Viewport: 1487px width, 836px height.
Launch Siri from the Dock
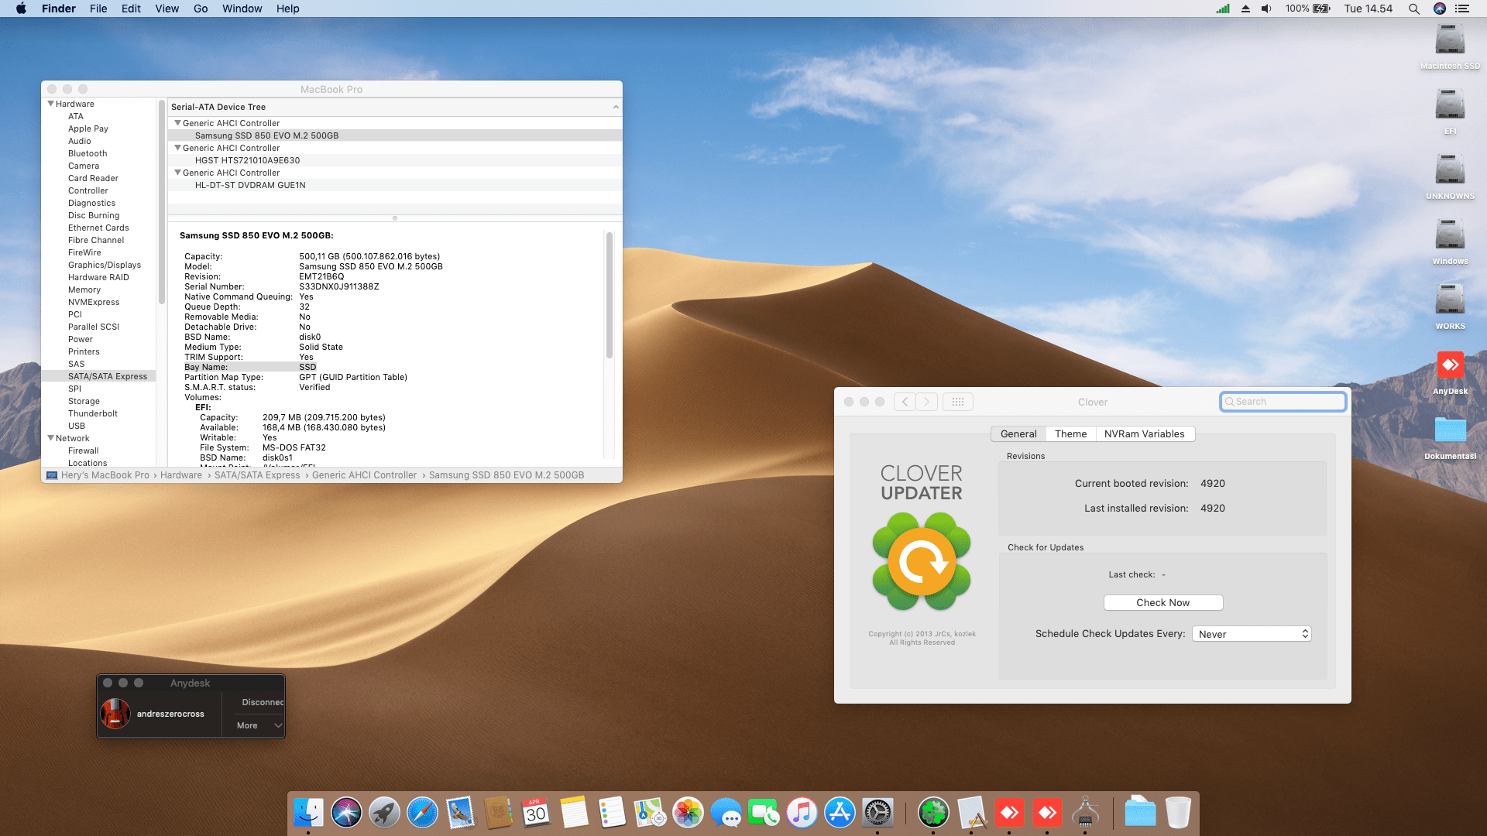point(346,813)
